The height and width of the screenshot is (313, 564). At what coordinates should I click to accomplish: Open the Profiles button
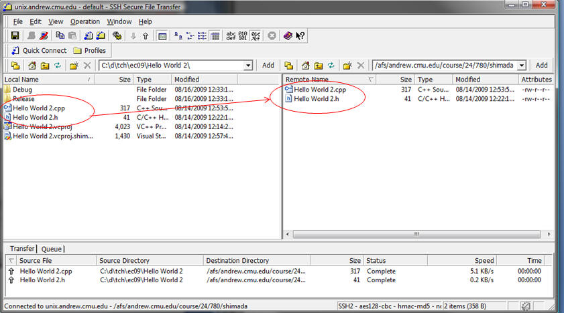[x=90, y=51]
